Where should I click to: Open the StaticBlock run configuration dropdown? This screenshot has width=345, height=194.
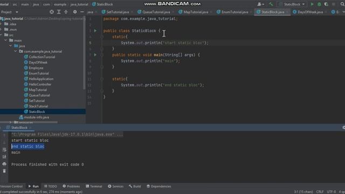(x=292, y=4)
